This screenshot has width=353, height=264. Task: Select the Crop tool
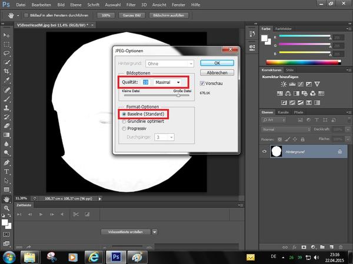pos(6,71)
